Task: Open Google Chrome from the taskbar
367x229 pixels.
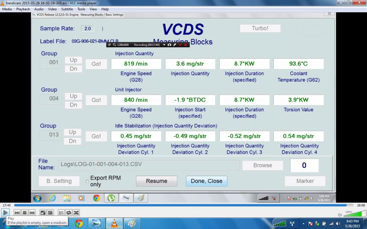Action: 79,224
